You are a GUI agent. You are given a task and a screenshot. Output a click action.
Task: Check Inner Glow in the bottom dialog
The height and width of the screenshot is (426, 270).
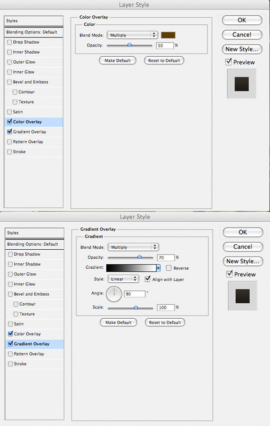pyautogui.click(x=10, y=284)
